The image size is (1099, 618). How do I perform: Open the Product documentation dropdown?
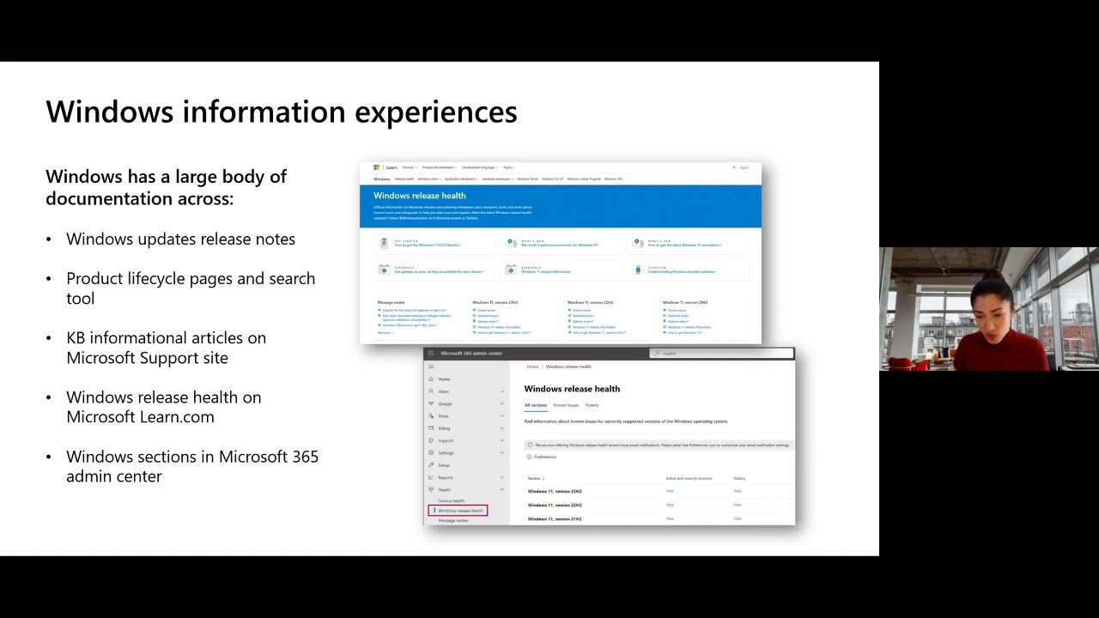tap(440, 167)
